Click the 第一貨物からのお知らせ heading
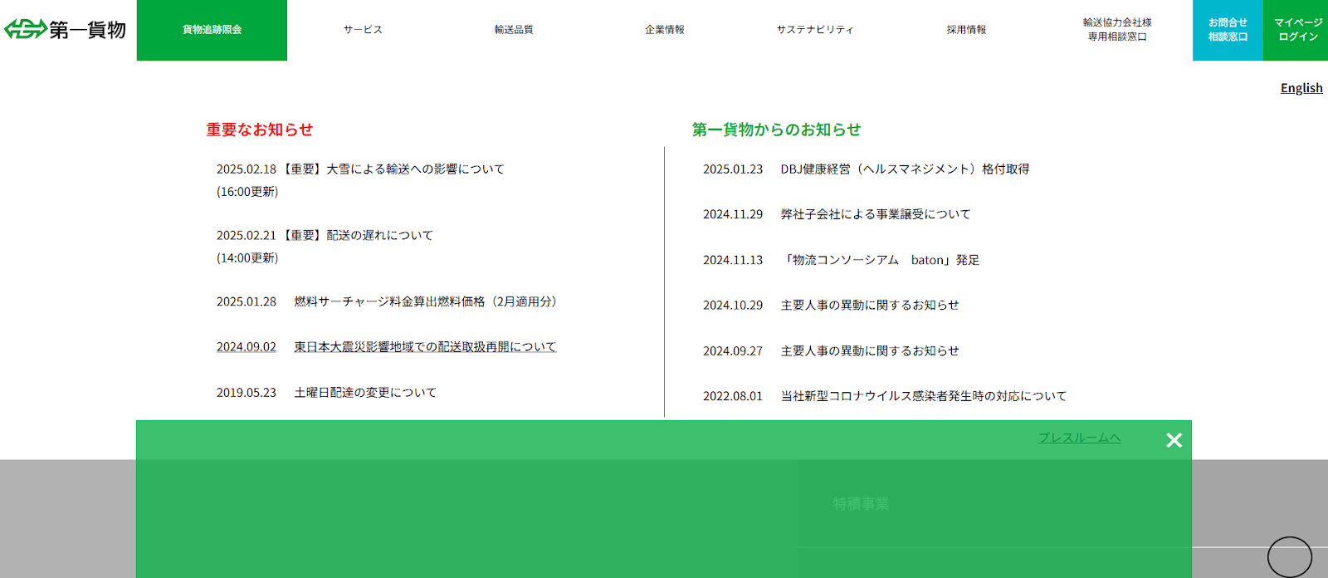 776,130
